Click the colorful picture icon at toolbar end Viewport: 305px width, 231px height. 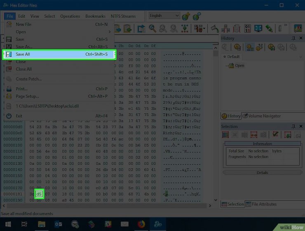(298, 29)
